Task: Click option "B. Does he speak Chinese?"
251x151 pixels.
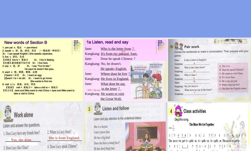Action: click(231, 70)
